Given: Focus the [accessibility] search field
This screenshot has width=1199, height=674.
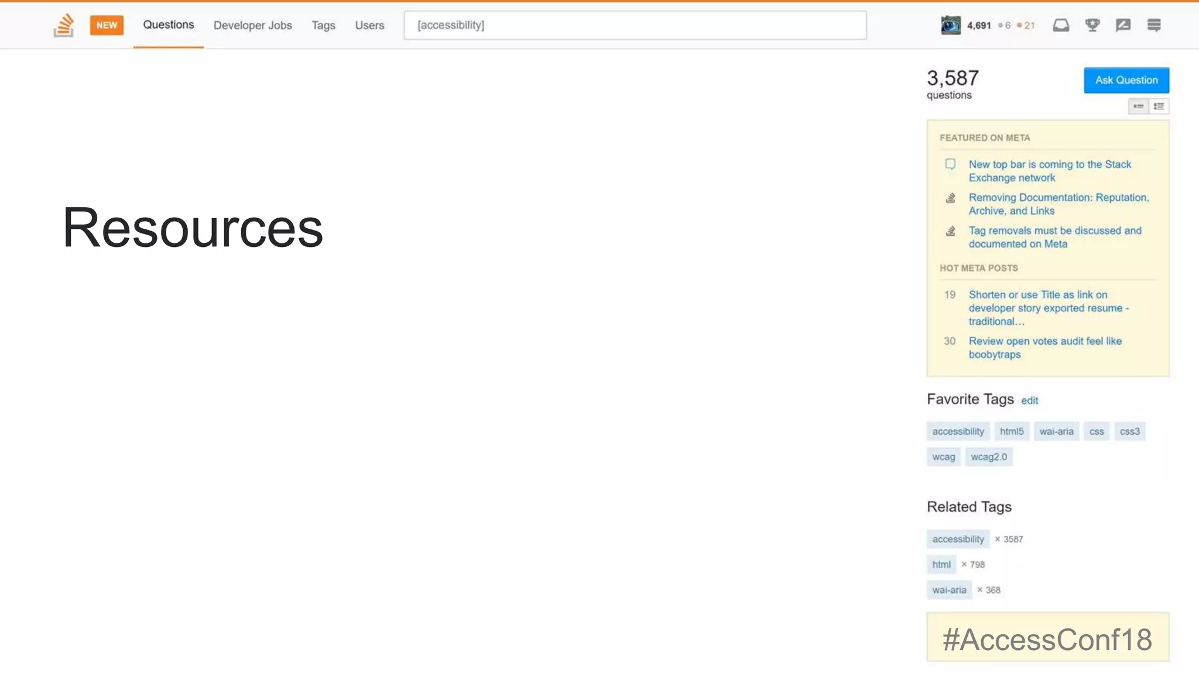Looking at the screenshot, I should pos(635,25).
